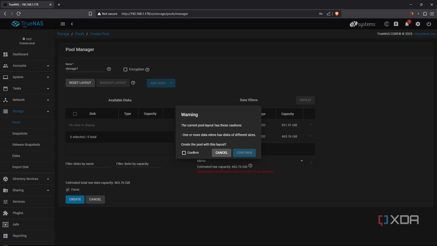This screenshot has height=246, width=437.
Task: Toggle the hamburger sidebar menu icon
Action: click(63, 24)
